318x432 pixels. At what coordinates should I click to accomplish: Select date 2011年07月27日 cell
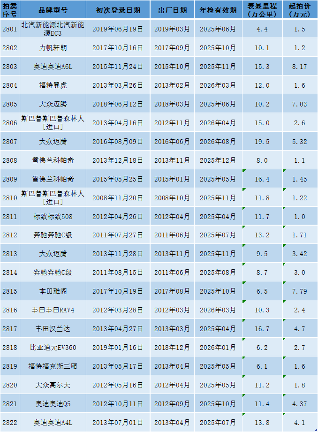[x=118, y=235]
